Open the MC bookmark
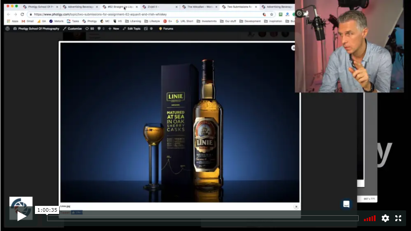This screenshot has height=231, width=411. click(105, 21)
